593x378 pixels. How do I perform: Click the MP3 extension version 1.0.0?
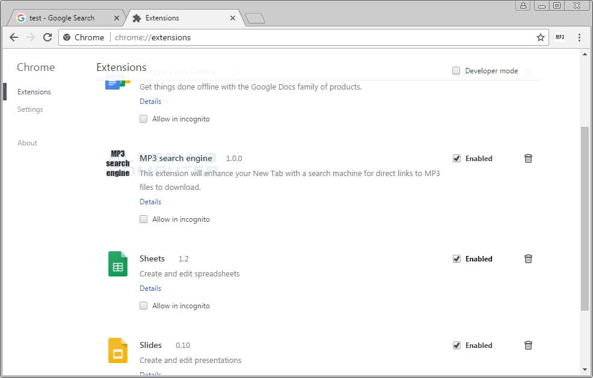234,159
